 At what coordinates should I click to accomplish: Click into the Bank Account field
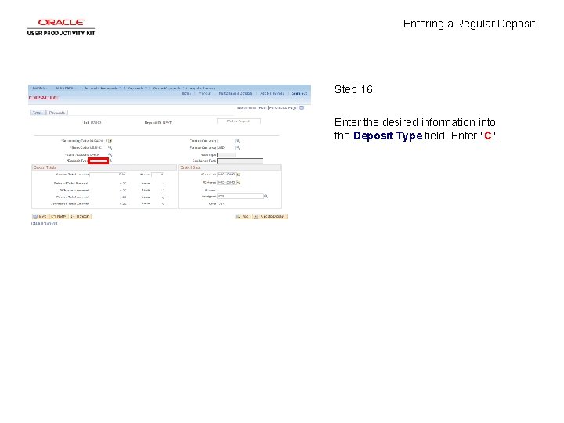(99, 154)
